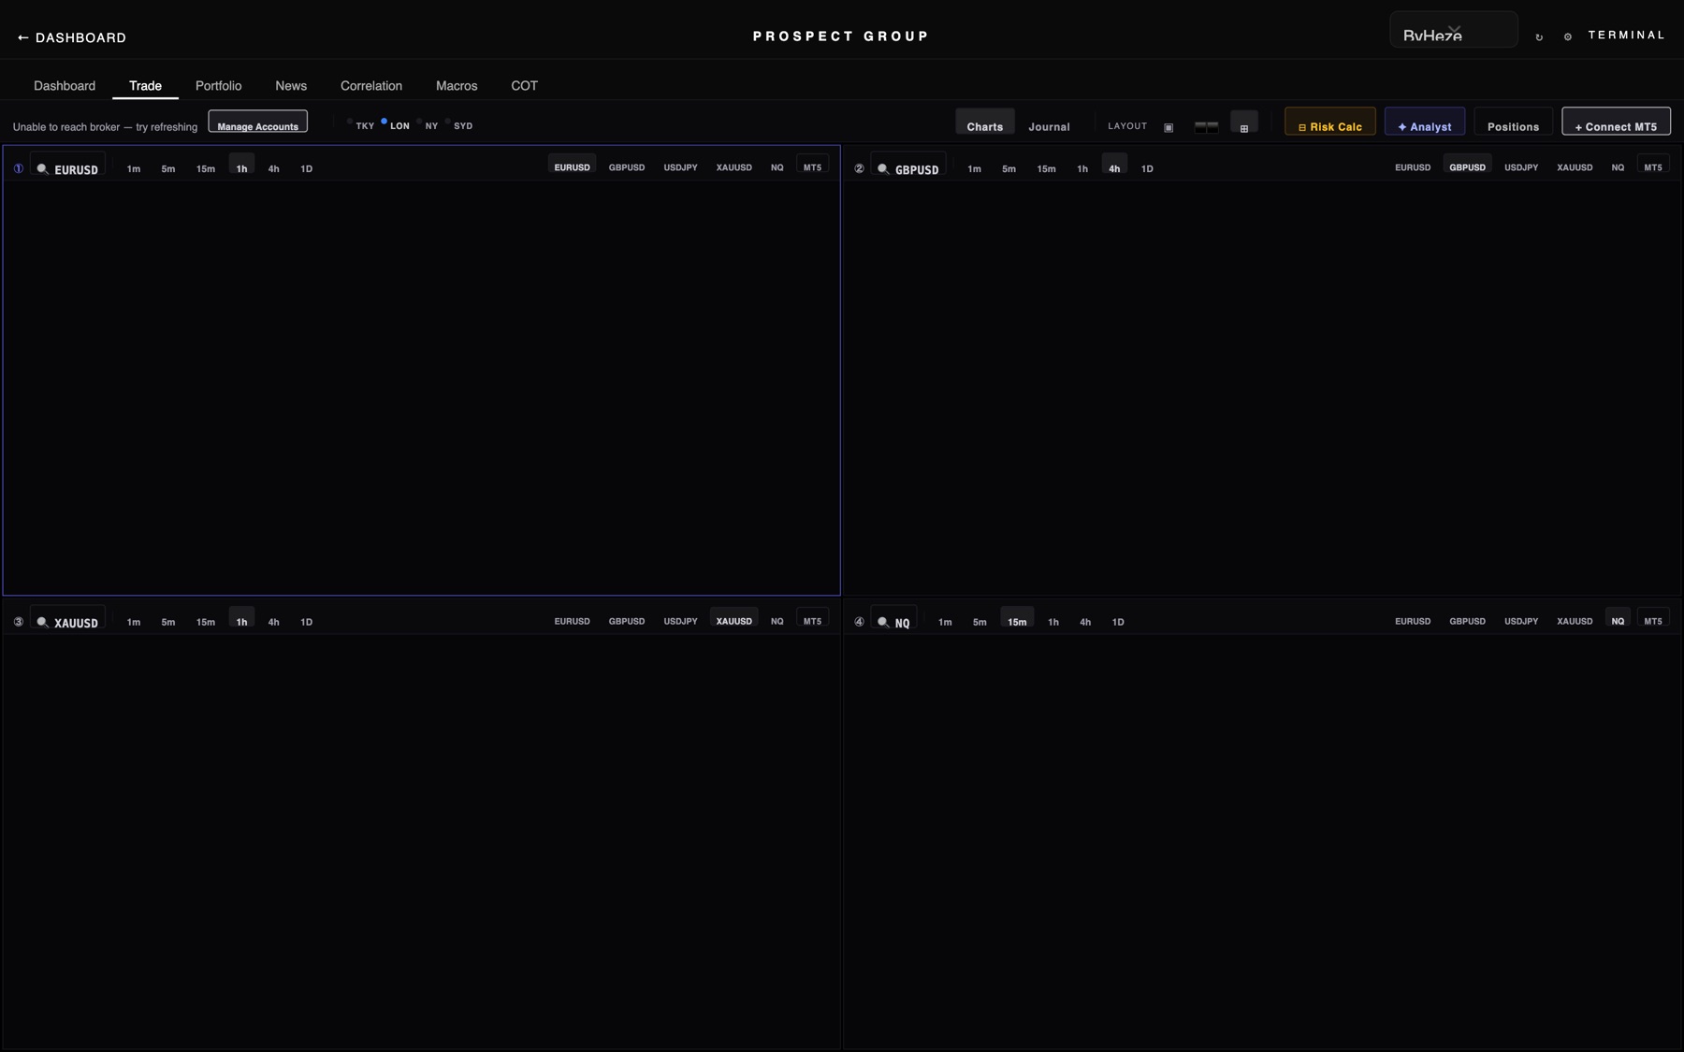Switch to the Journal view
The width and height of the screenshot is (1684, 1052).
point(1049,126)
